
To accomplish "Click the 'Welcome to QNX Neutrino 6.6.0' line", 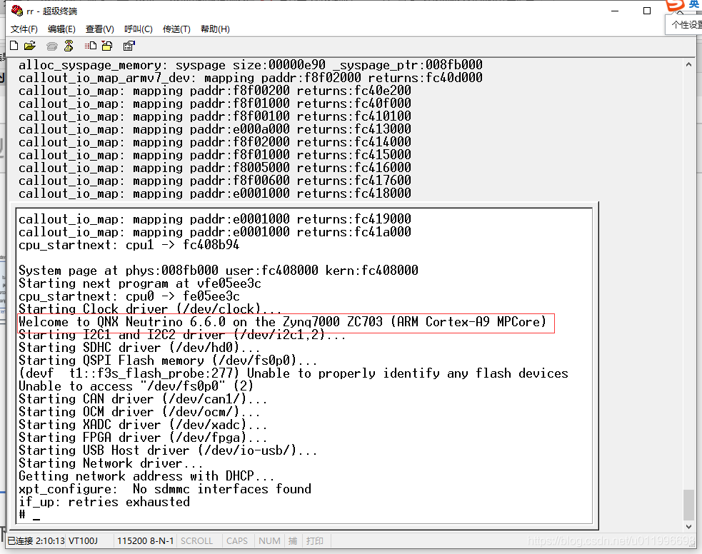I will [x=283, y=322].
